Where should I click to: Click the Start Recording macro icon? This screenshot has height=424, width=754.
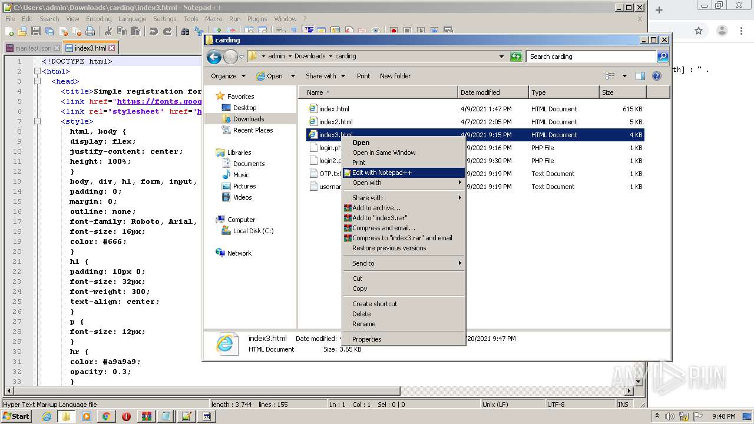tap(394, 31)
